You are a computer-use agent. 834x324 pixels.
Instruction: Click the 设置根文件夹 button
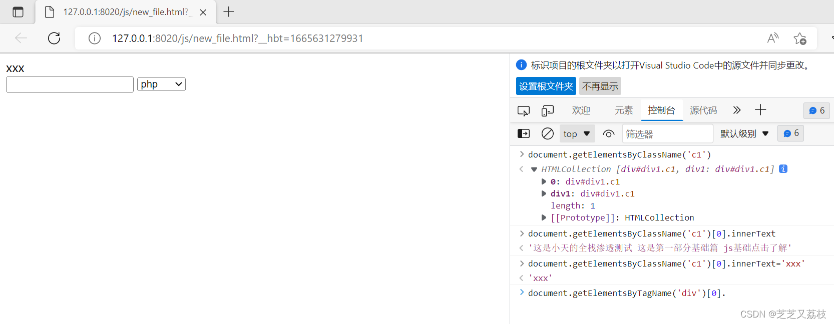tap(546, 86)
